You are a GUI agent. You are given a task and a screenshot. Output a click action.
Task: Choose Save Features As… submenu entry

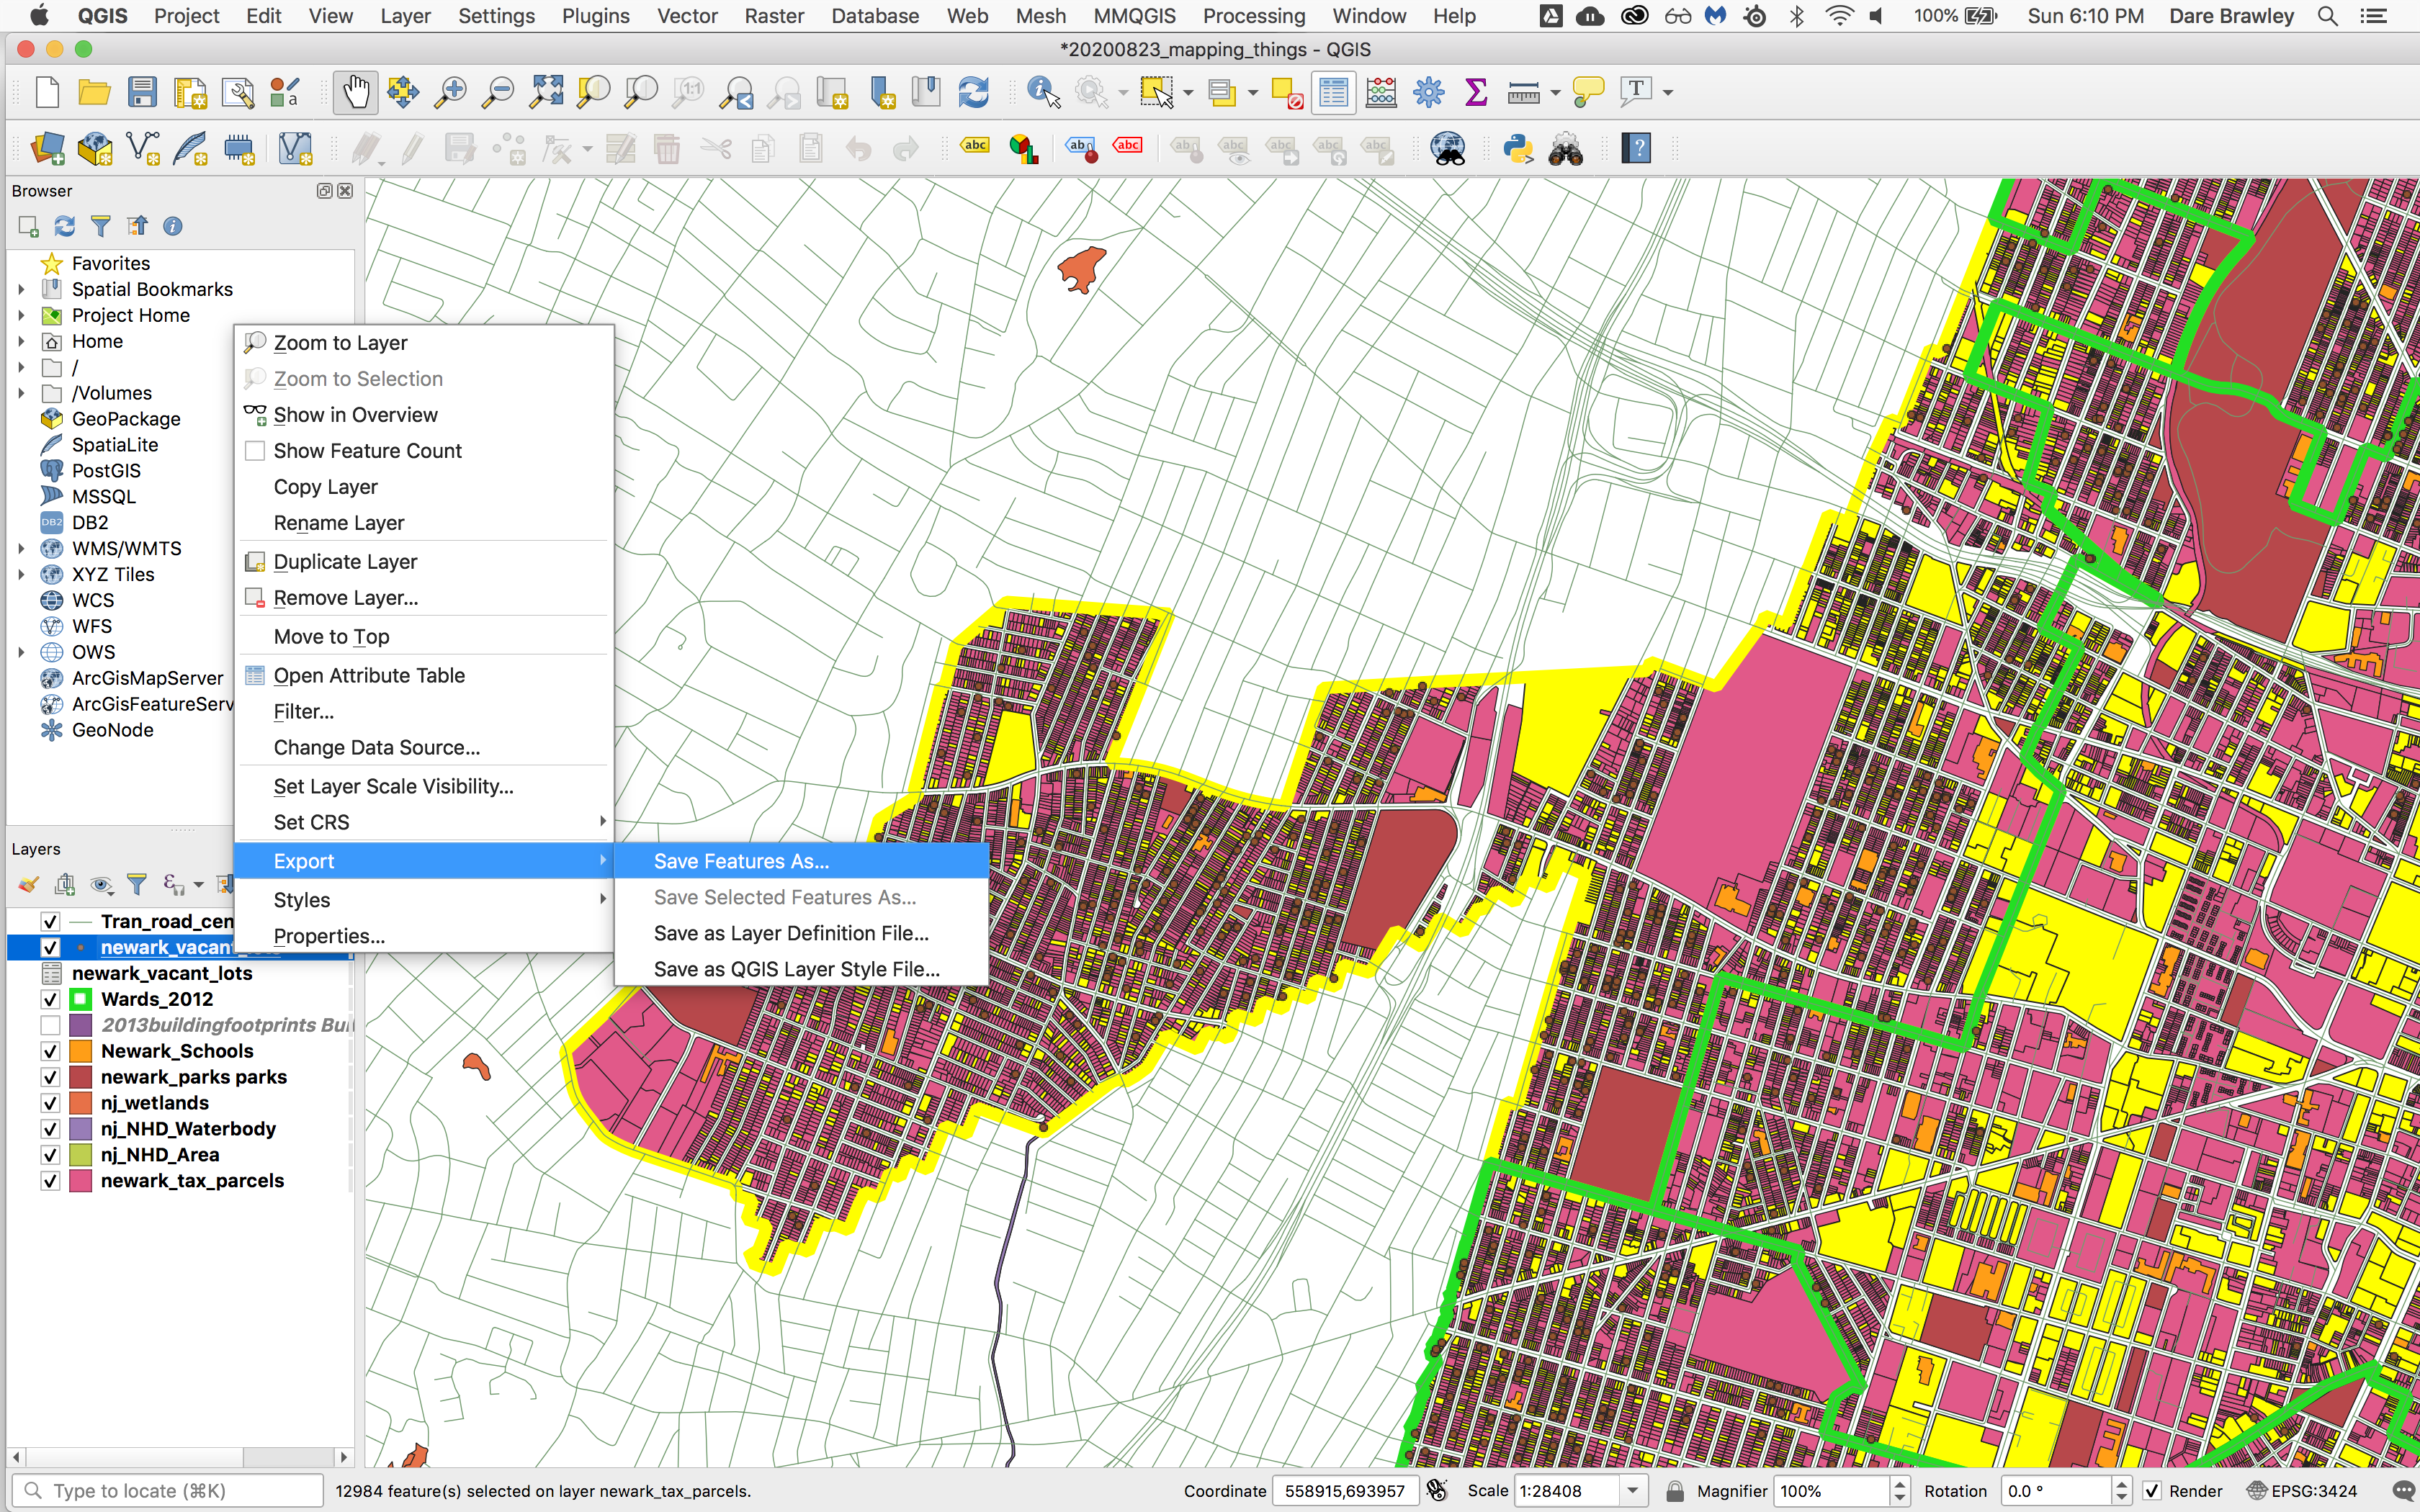(x=741, y=861)
